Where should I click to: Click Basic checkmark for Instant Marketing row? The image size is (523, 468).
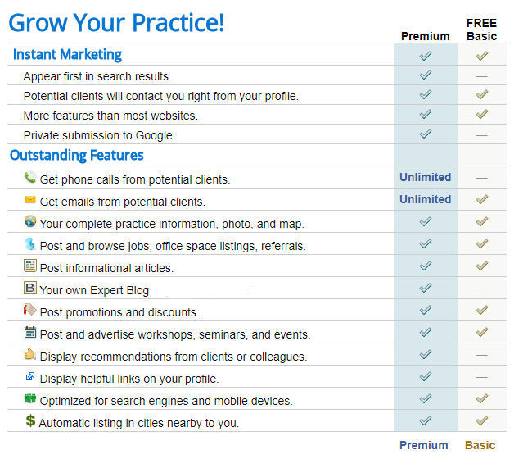point(481,56)
